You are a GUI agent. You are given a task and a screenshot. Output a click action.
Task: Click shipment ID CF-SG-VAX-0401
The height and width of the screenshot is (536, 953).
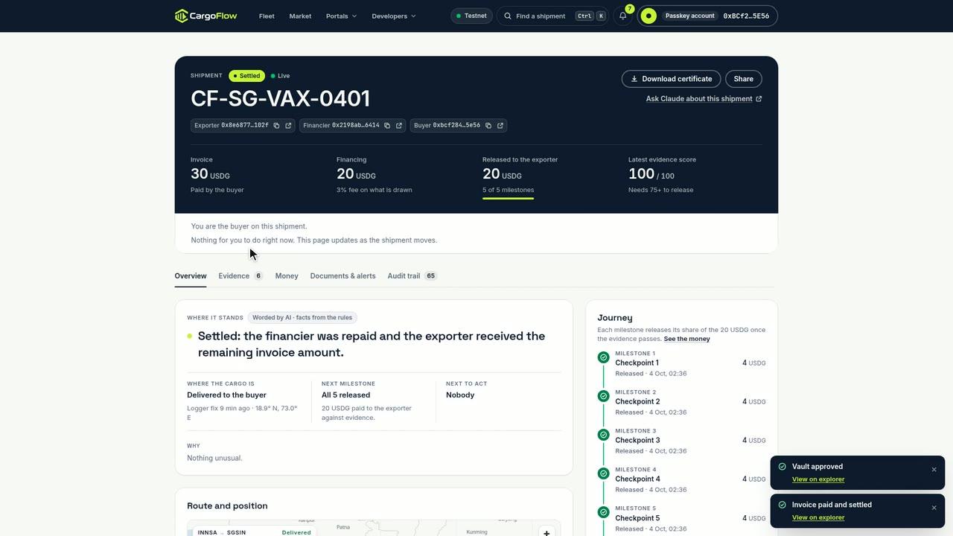[281, 98]
